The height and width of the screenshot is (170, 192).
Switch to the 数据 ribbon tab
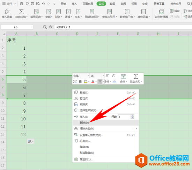tap(112, 4)
